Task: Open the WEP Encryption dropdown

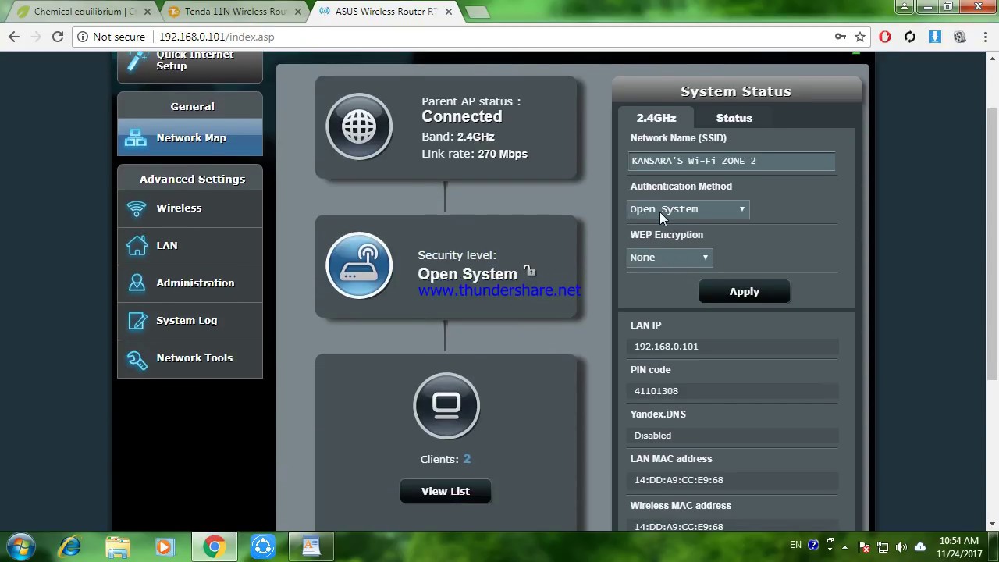Action: point(669,258)
